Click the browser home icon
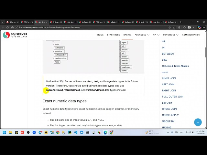The height and width of the screenshot is (155, 207). [12, 27]
